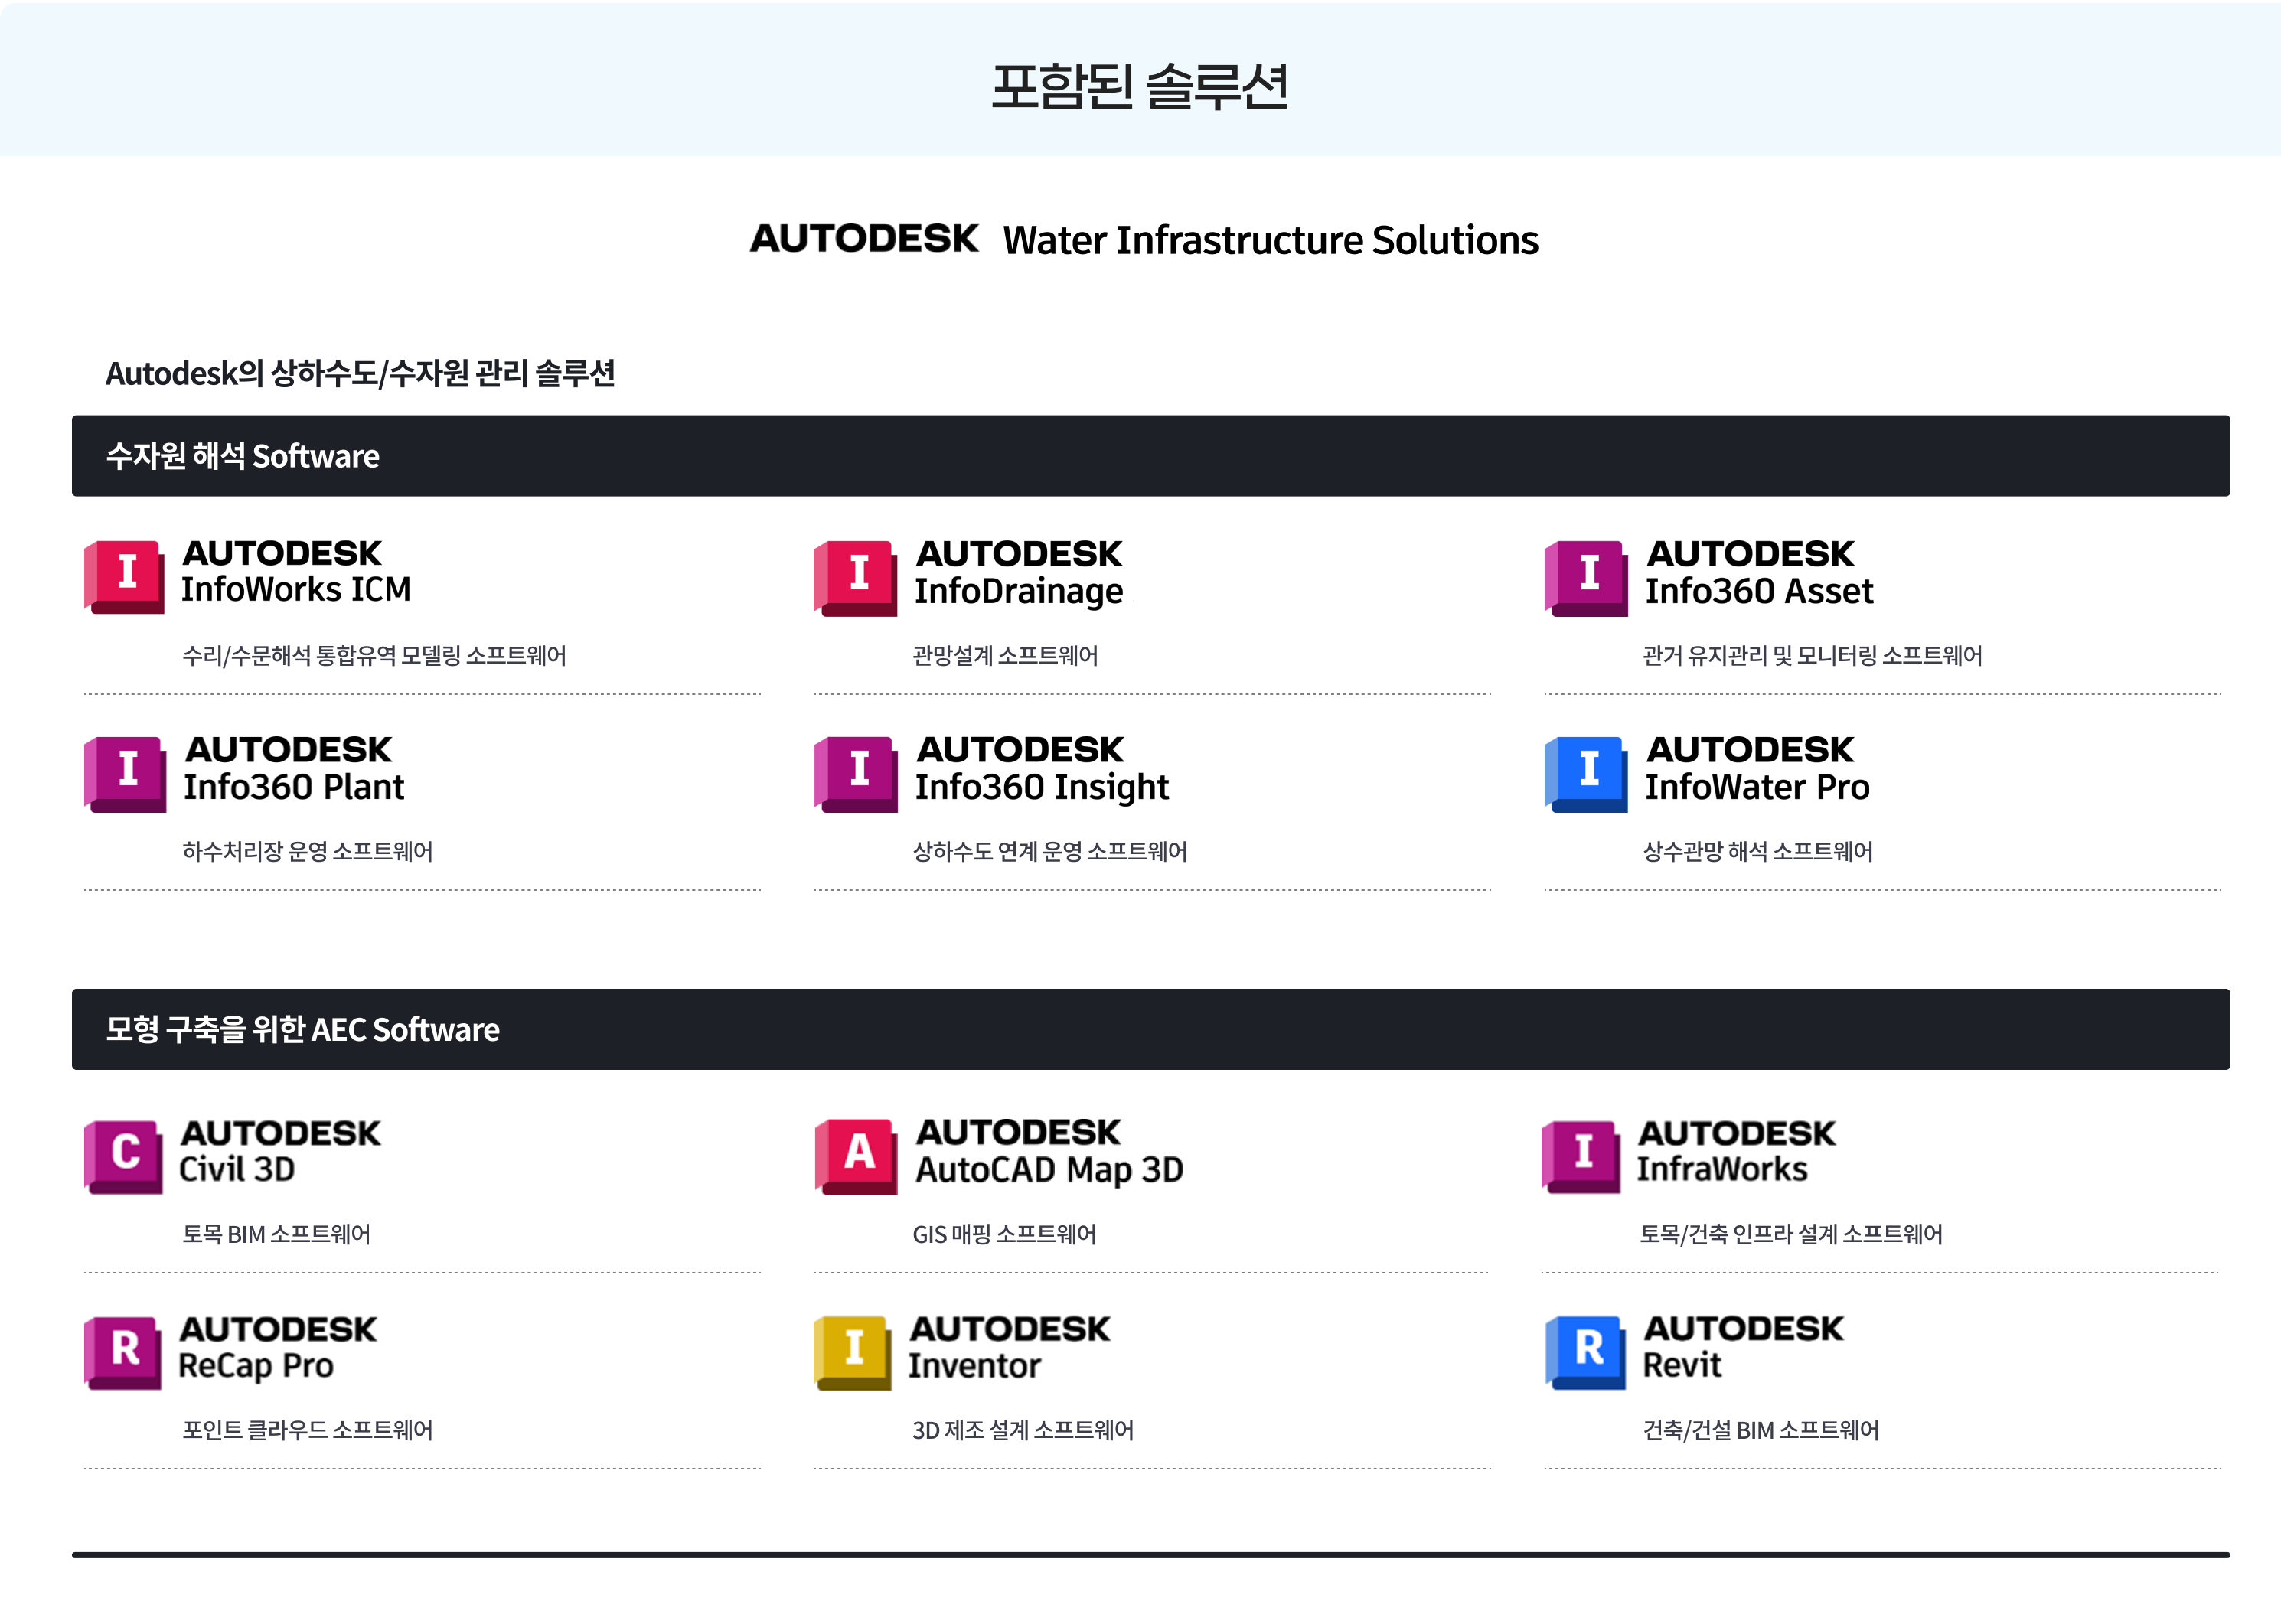The width and height of the screenshot is (2281, 1624).
Task: Click description 'GIS 매핑 소프트웨어'
Action: pyautogui.click(x=1004, y=1234)
